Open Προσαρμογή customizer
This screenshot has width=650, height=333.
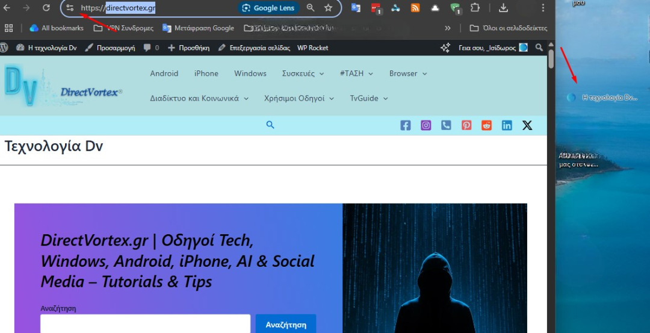(110, 48)
